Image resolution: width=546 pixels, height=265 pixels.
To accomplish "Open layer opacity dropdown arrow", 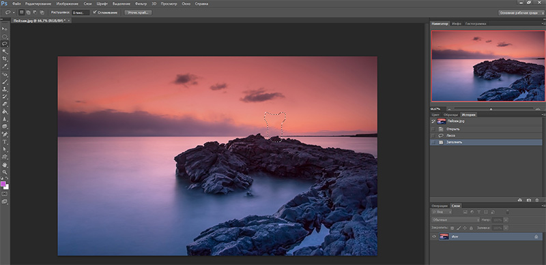I will [506, 220].
